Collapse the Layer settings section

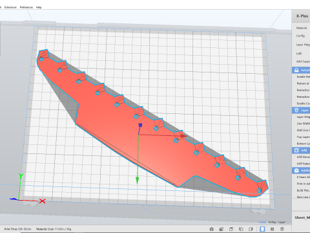pos(301,110)
